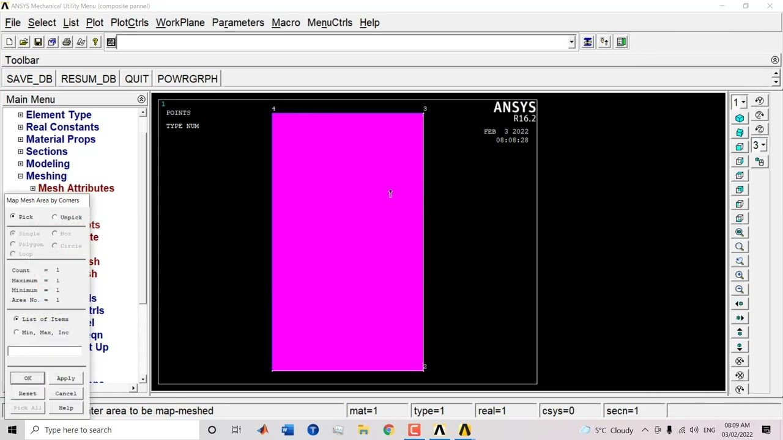Expand the Real Constants tree node

coord(21,127)
